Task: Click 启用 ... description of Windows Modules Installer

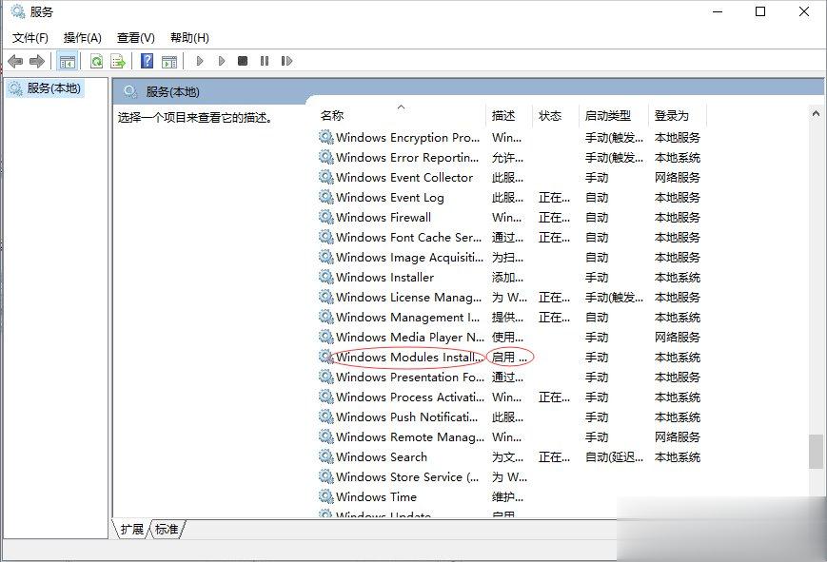Action: 509,357
